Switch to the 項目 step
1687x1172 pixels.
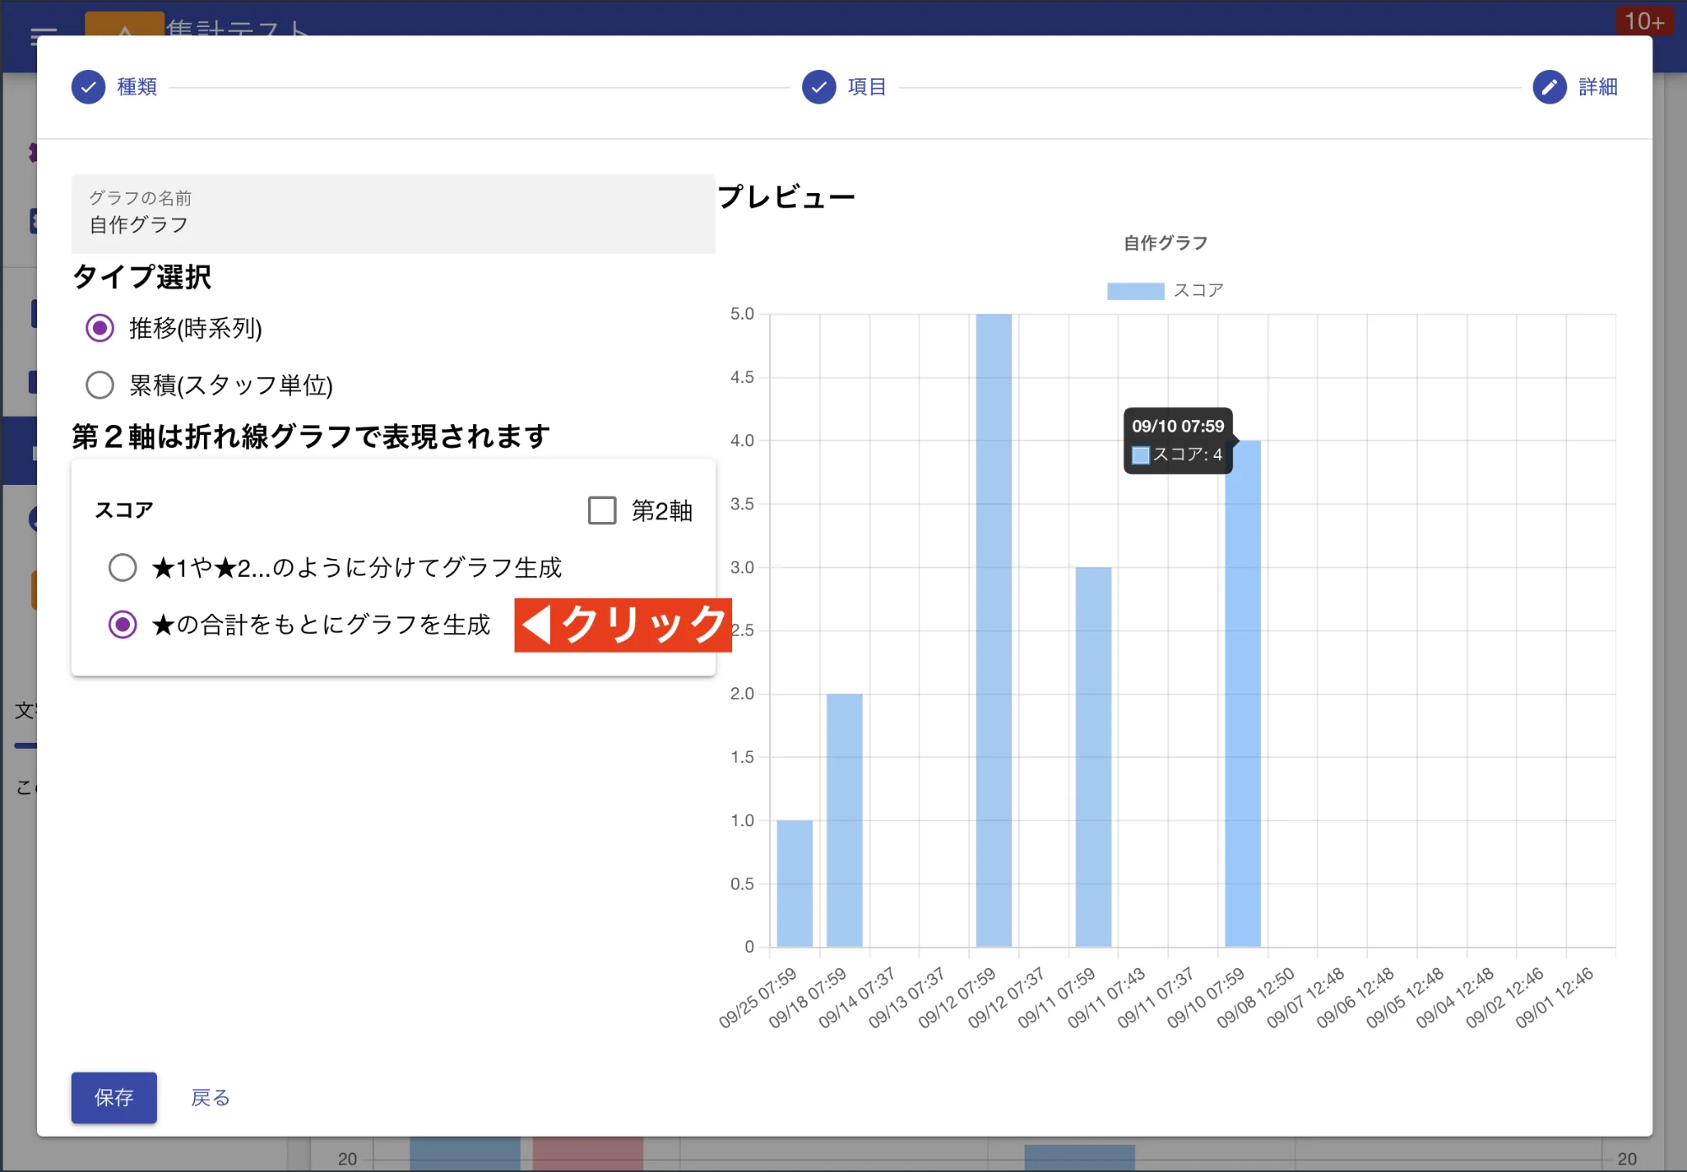pyautogui.click(x=865, y=87)
